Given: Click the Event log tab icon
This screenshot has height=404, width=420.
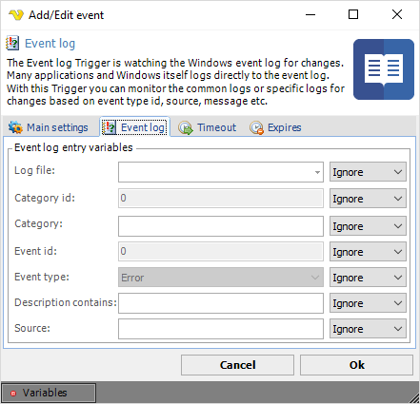Looking at the screenshot, I should [110, 127].
